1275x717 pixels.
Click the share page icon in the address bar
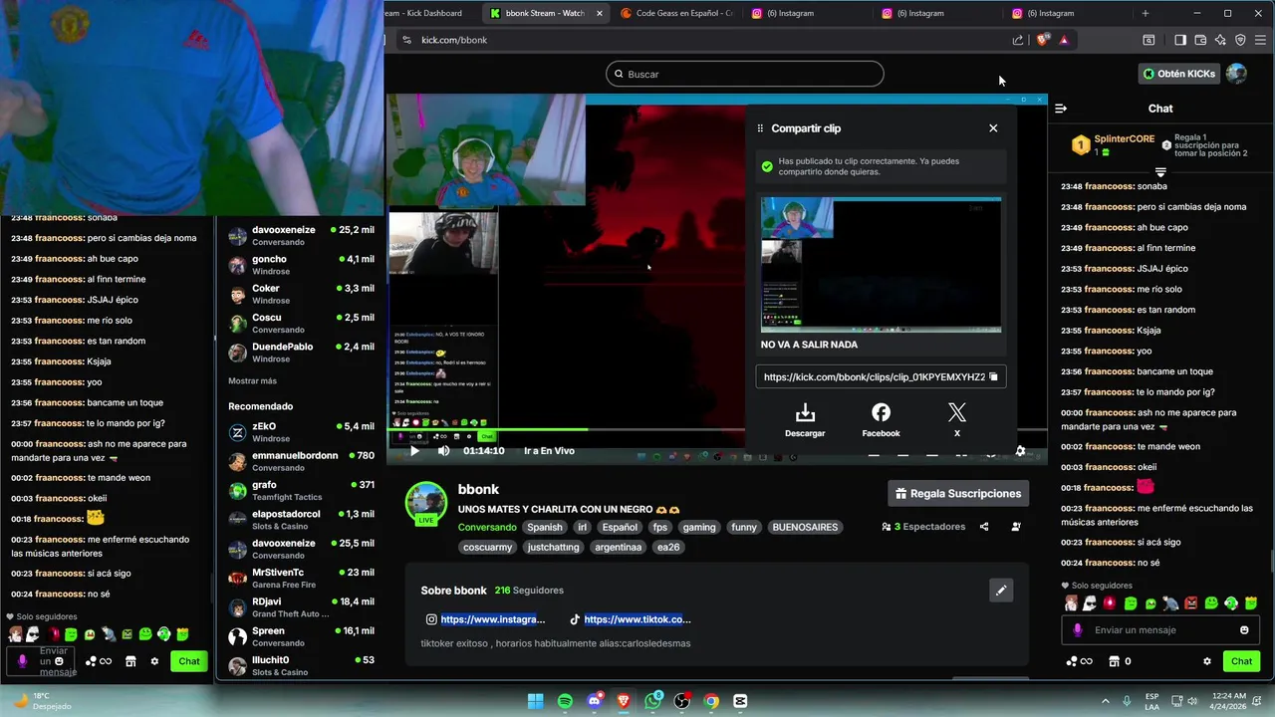point(1018,40)
